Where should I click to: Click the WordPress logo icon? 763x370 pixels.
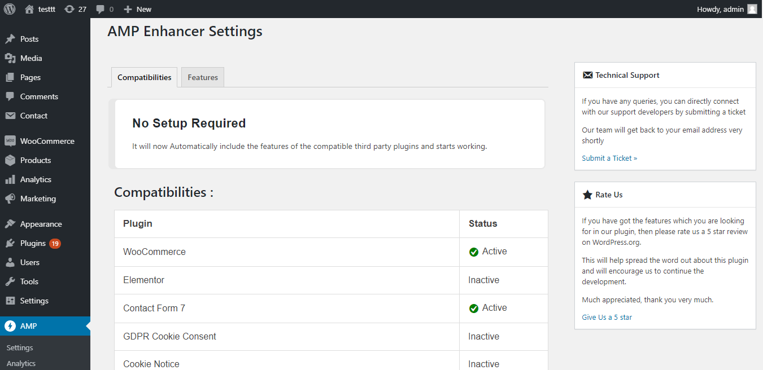(10, 9)
